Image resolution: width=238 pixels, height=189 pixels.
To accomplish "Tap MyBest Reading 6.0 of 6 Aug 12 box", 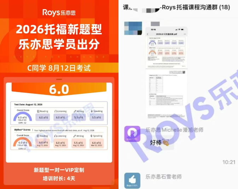I will pyautogui.click(x=42, y=143).
